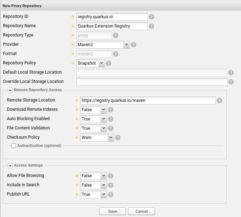Open help icon for Checksum Policy
241x217 pixels.
[x=118, y=138]
